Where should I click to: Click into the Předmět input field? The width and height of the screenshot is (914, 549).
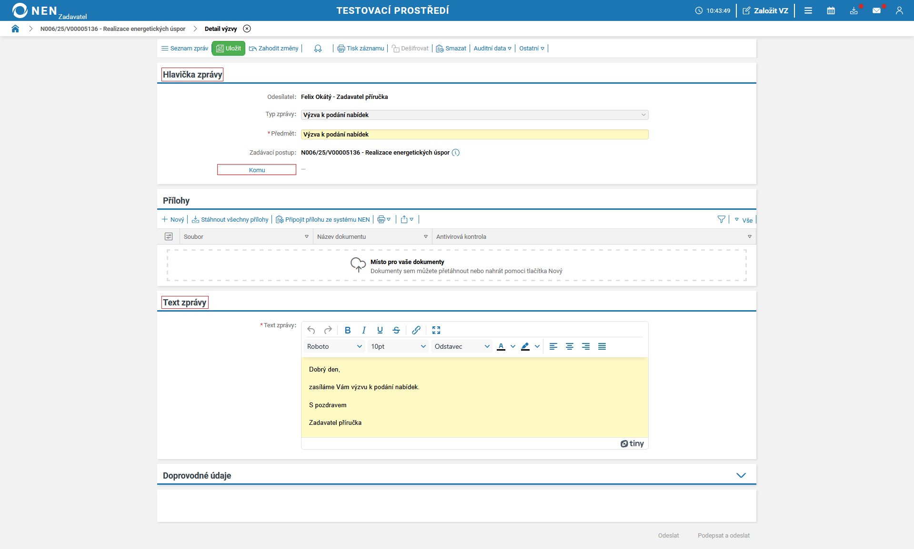(474, 135)
